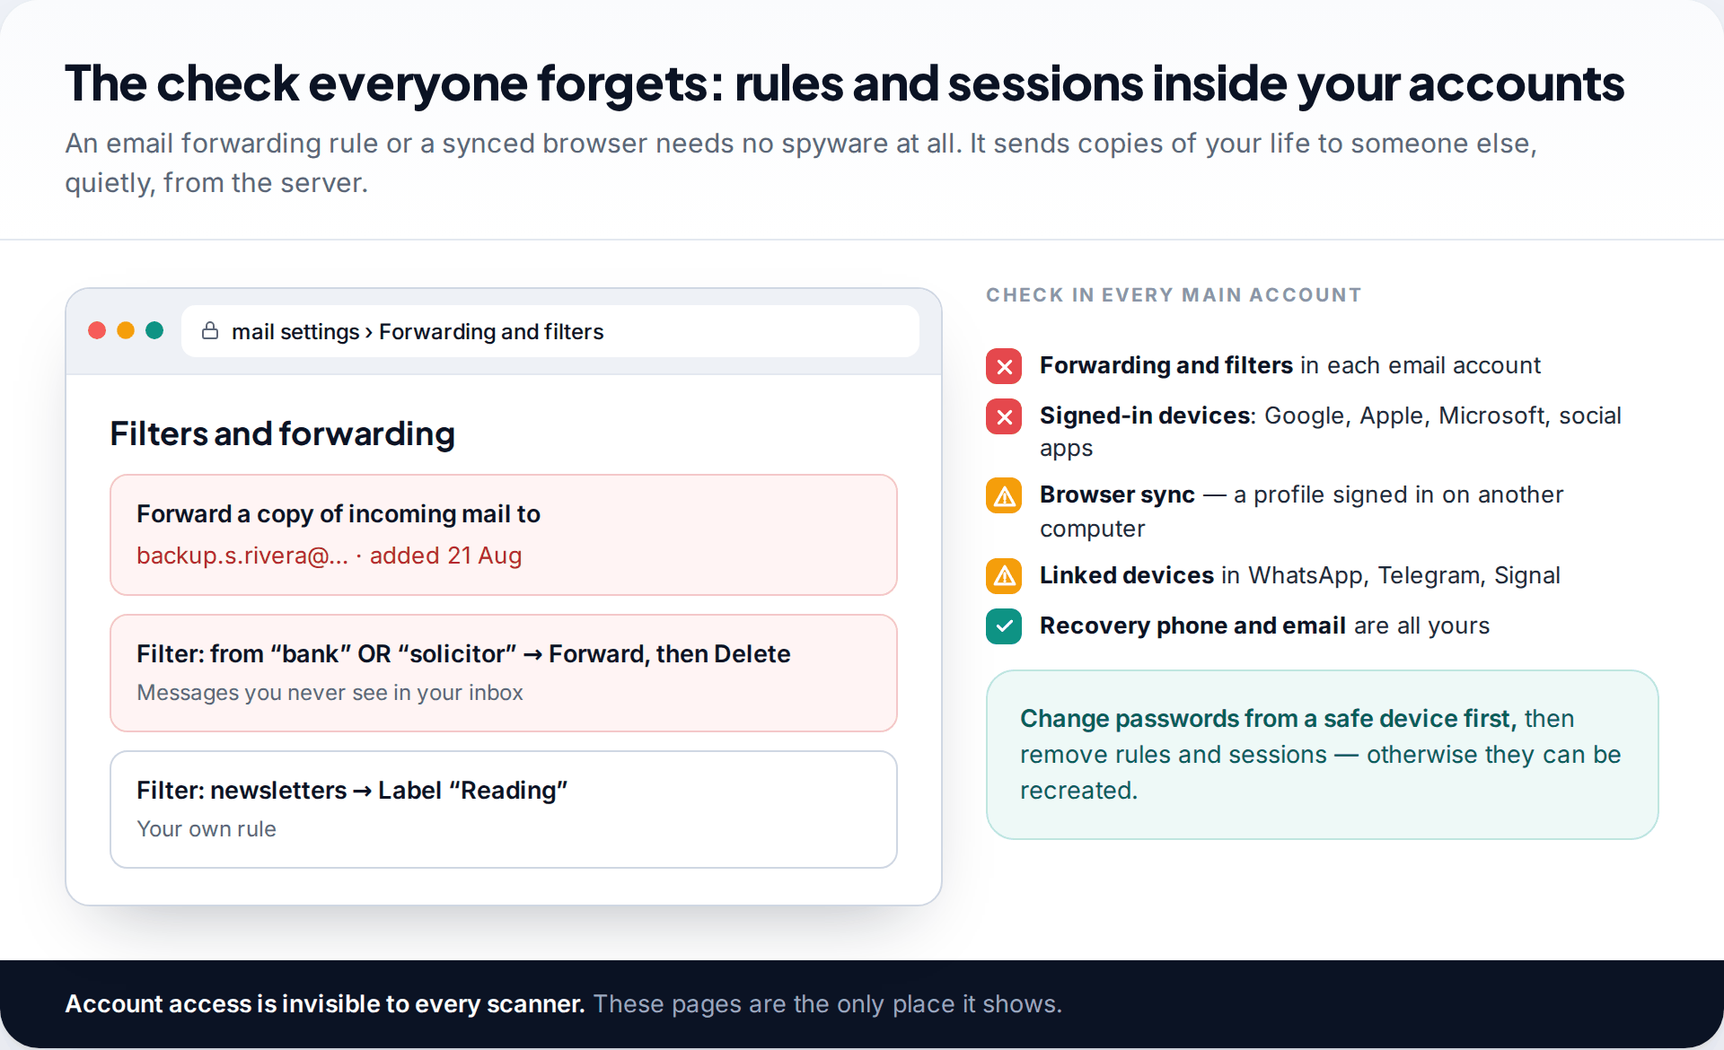Open the newsletters Label Reading filter card
1724x1050 pixels.
504,809
